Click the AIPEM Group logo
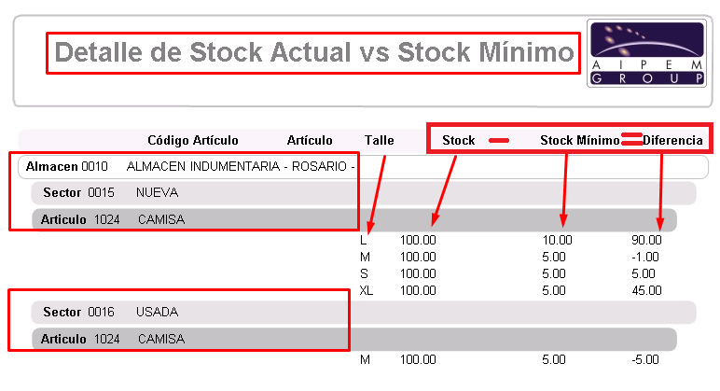 [646, 53]
